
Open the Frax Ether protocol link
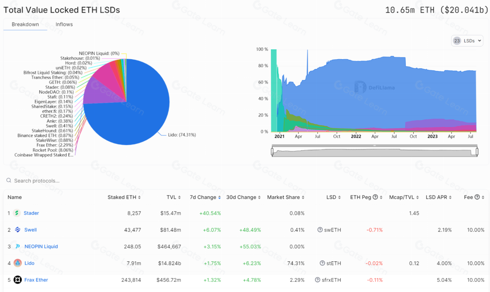pos(36,280)
